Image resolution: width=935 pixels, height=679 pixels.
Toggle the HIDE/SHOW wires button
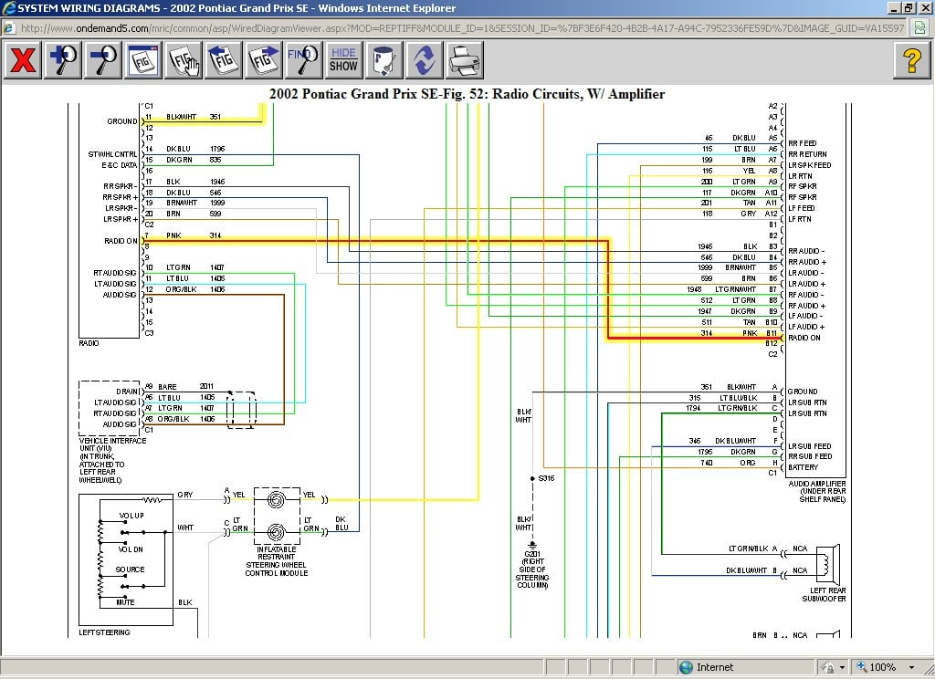[x=344, y=59]
